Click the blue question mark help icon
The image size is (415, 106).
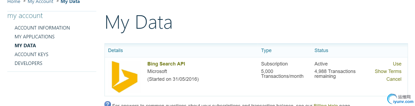tap(108, 104)
